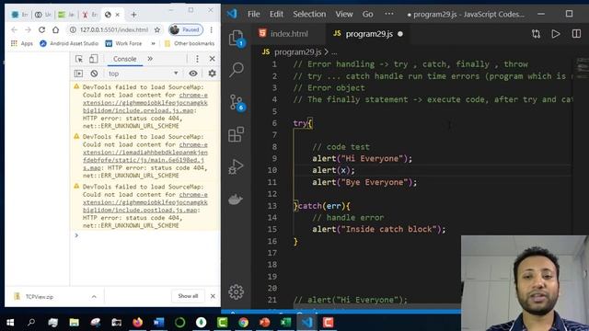
Task: Click the unsaved dot on program29.js tab
Action: [x=400, y=34]
